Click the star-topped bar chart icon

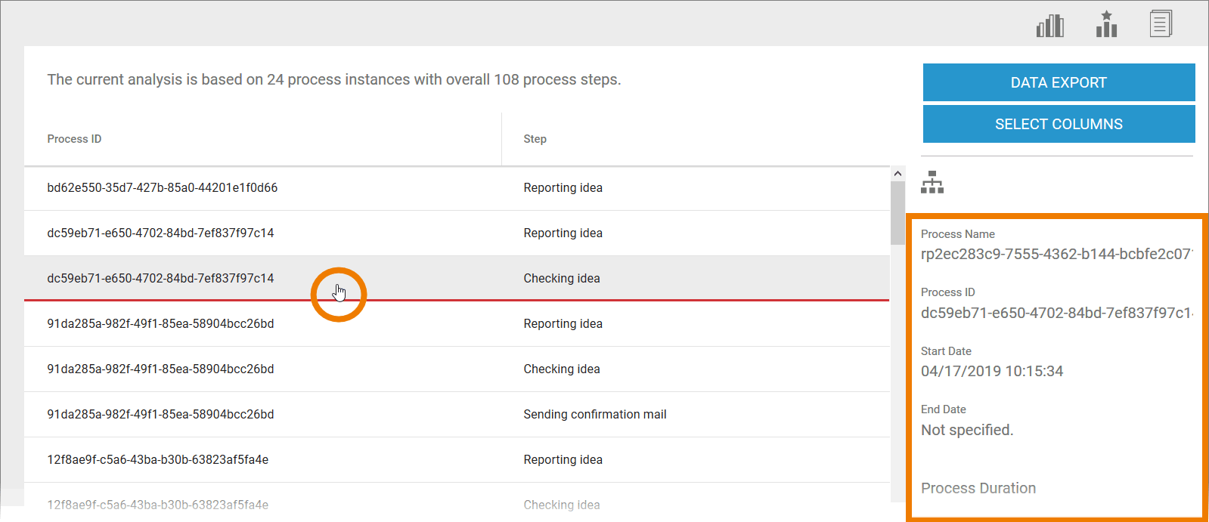coord(1106,25)
